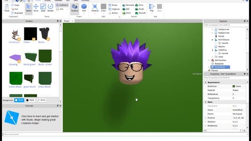The height and width of the screenshot is (141, 251).
Task: Open the PLUGINS ribbon tab
Action: pyautogui.click(x=85, y=1)
